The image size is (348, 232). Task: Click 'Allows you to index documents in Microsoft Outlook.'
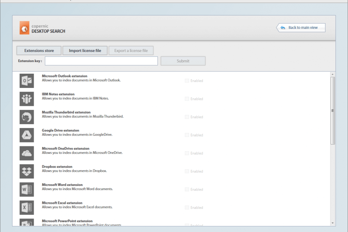81,80
